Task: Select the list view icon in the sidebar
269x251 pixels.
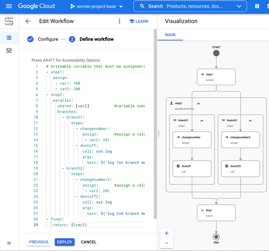Action: 9,38
